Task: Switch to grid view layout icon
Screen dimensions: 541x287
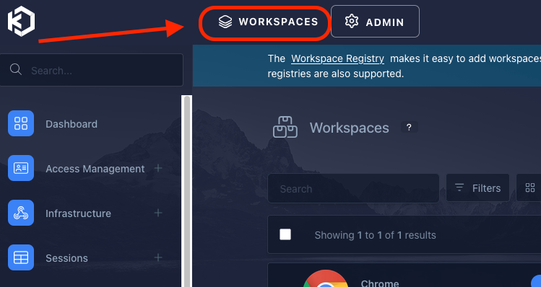Action: (x=529, y=187)
